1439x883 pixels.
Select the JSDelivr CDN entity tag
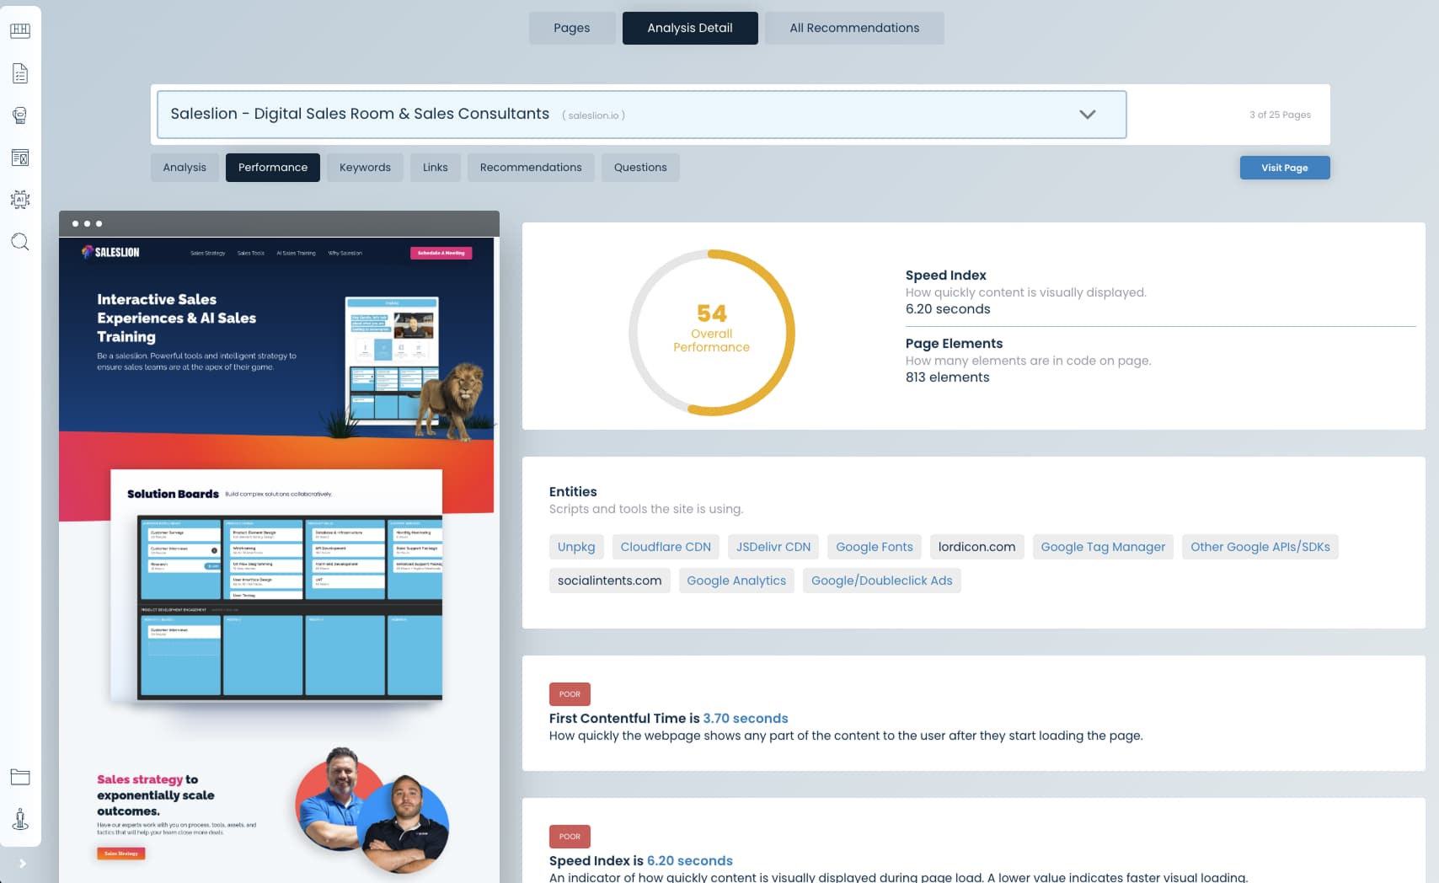(773, 547)
